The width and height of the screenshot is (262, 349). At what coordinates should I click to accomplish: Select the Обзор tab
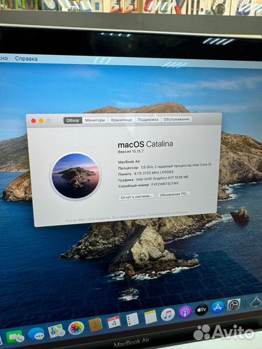[73, 120]
